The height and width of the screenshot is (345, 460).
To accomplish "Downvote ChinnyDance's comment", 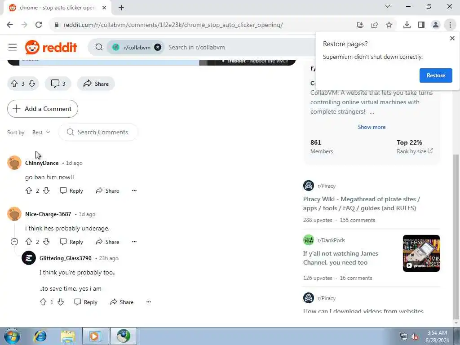I will (x=46, y=190).
